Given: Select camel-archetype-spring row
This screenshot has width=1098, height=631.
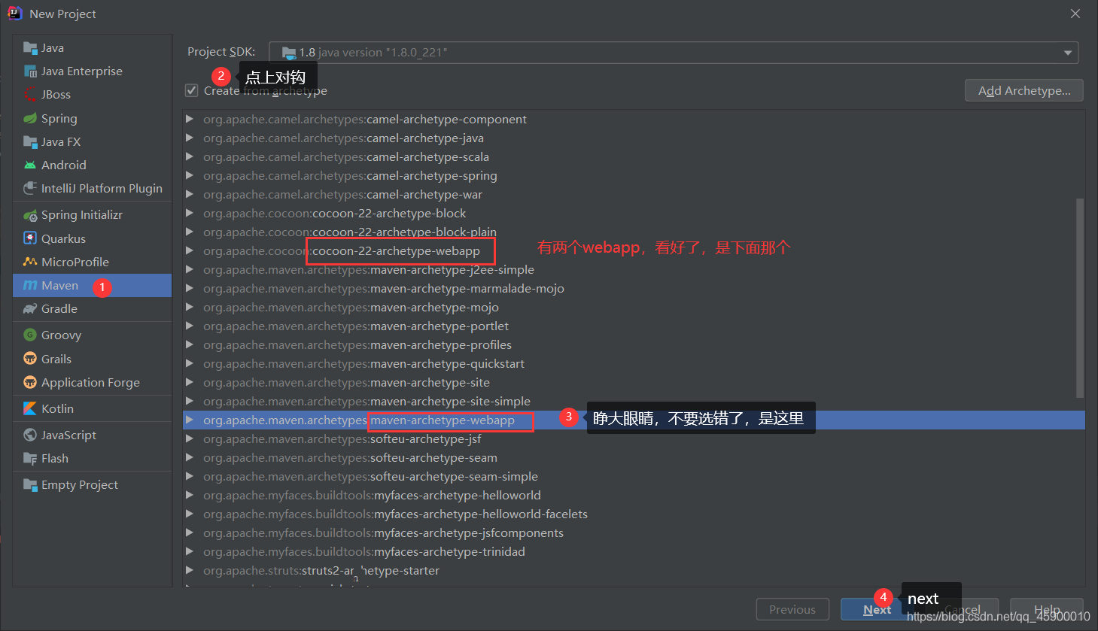Looking at the screenshot, I should pyautogui.click(x=634, y=175).
